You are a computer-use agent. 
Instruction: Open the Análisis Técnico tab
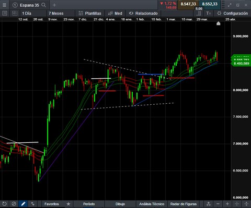(152, 204)
